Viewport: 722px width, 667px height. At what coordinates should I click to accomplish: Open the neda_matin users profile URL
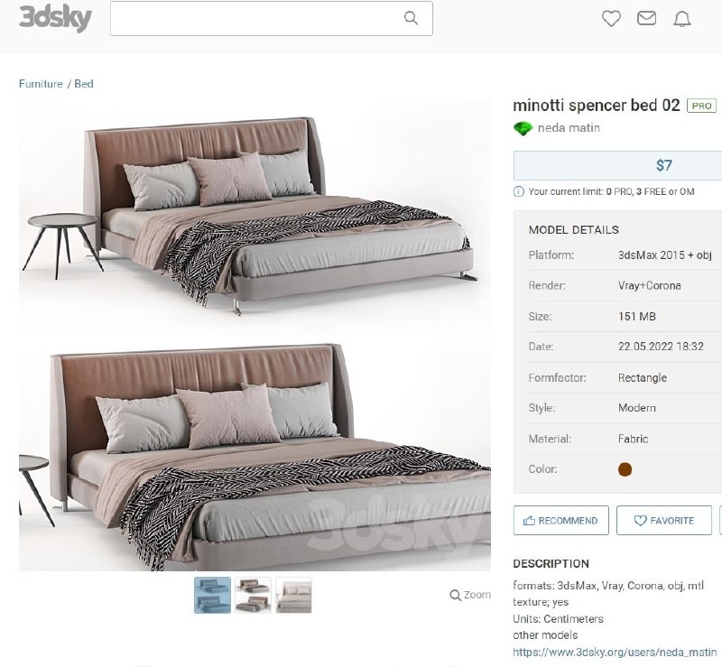[615, 653]
